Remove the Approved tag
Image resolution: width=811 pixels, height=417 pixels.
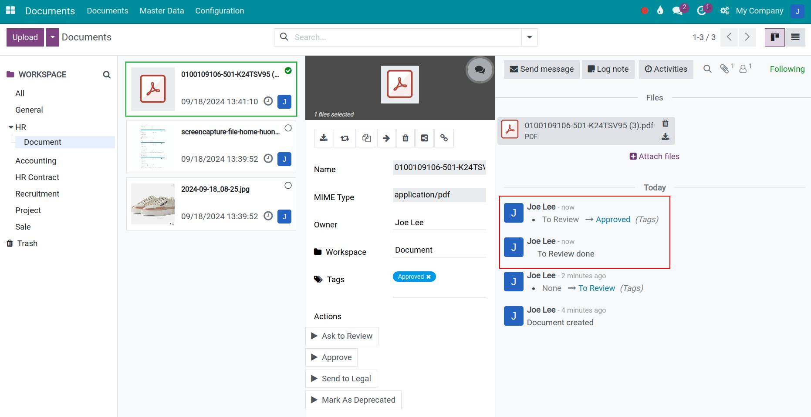coord(429,277)
